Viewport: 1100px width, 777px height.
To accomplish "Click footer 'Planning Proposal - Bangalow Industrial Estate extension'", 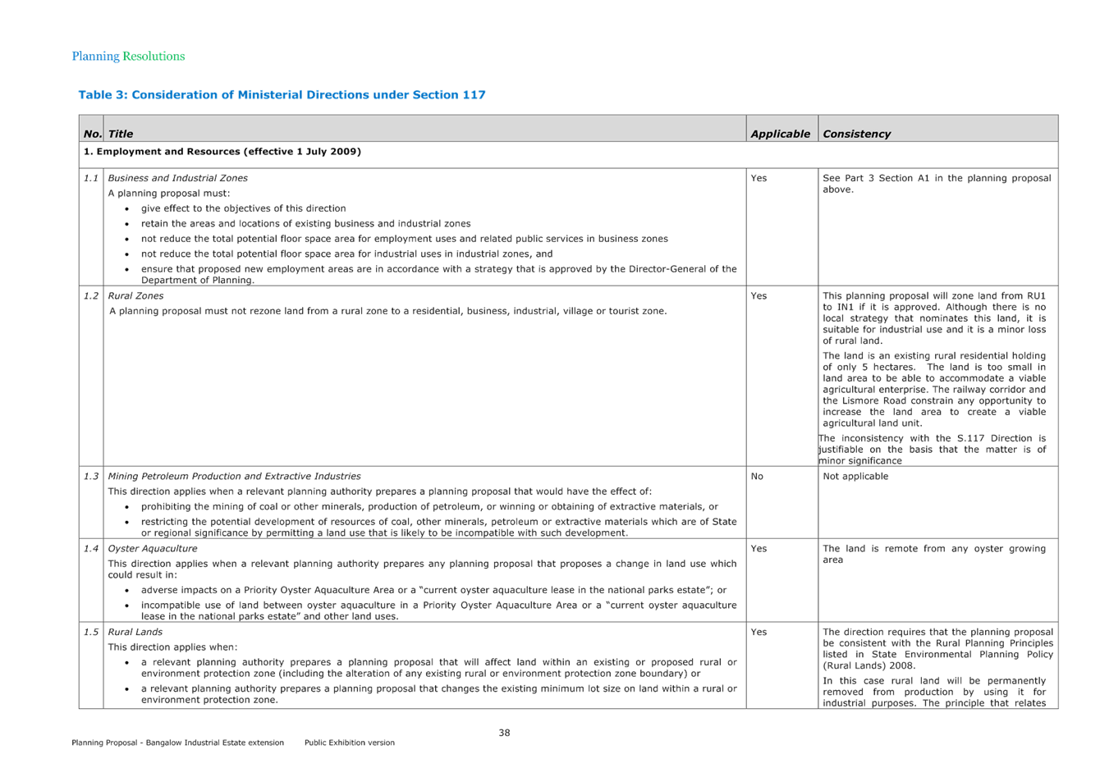I will click(177, 743).
